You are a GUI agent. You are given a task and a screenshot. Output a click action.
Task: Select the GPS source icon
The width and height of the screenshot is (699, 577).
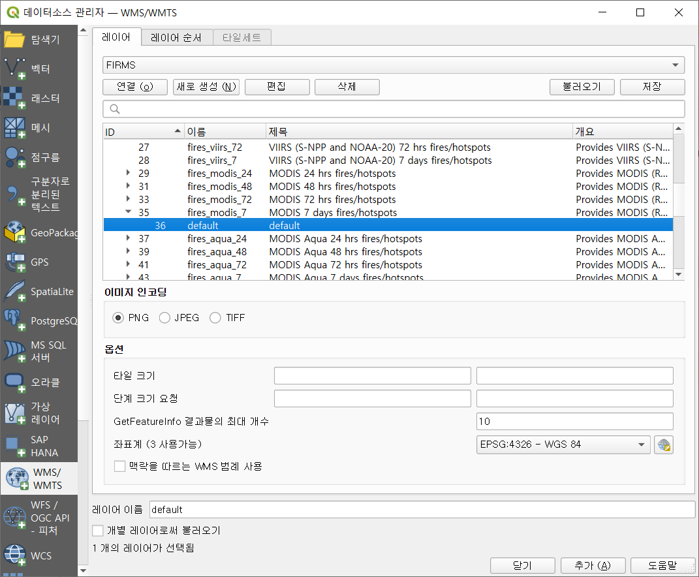(x=14, y=262)
